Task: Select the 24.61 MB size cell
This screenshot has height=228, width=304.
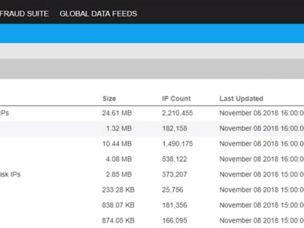Action: pos(117,113)
